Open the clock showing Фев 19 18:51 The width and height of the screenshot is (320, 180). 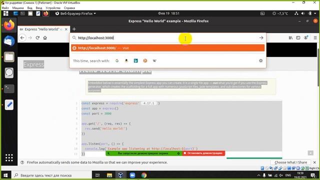[x=168, y=13]
